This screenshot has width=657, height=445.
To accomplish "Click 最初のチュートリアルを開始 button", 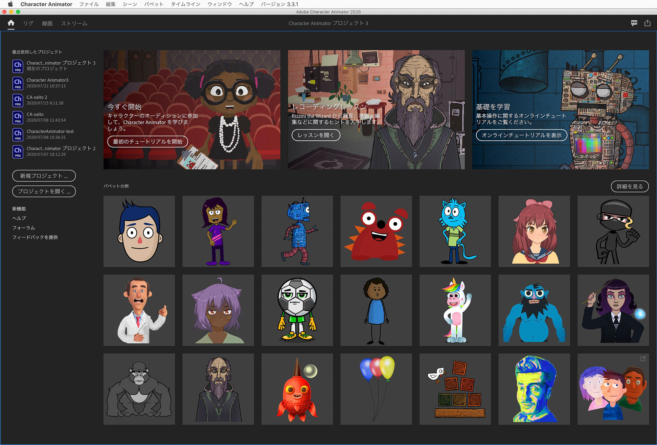I will point(147,141).
